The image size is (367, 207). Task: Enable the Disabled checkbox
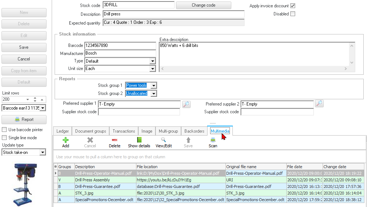tap(293, 14)
